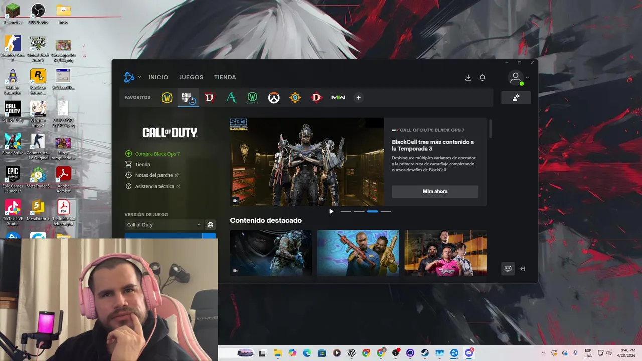Show hidden system tray icons

543,353
